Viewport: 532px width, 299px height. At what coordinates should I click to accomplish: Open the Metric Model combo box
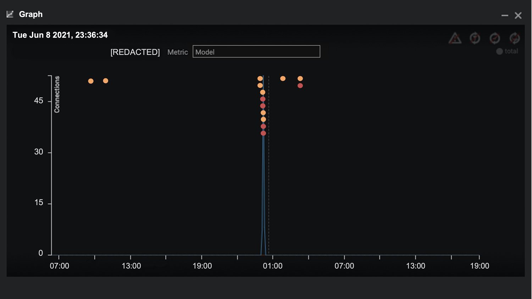256,51
